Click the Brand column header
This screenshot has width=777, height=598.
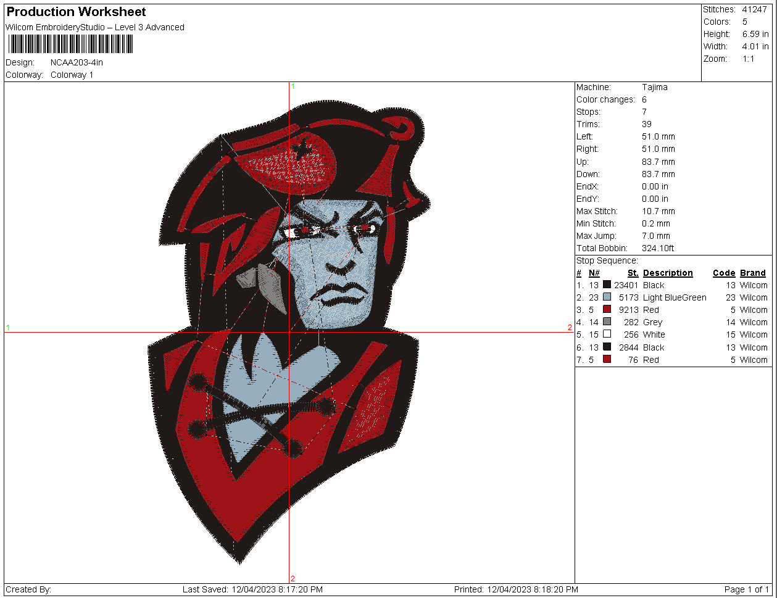click(753, 273)
